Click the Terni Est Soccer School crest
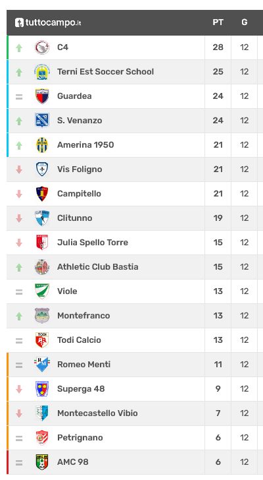The width and height of the screenshot is (263, 480). [42, 72]
